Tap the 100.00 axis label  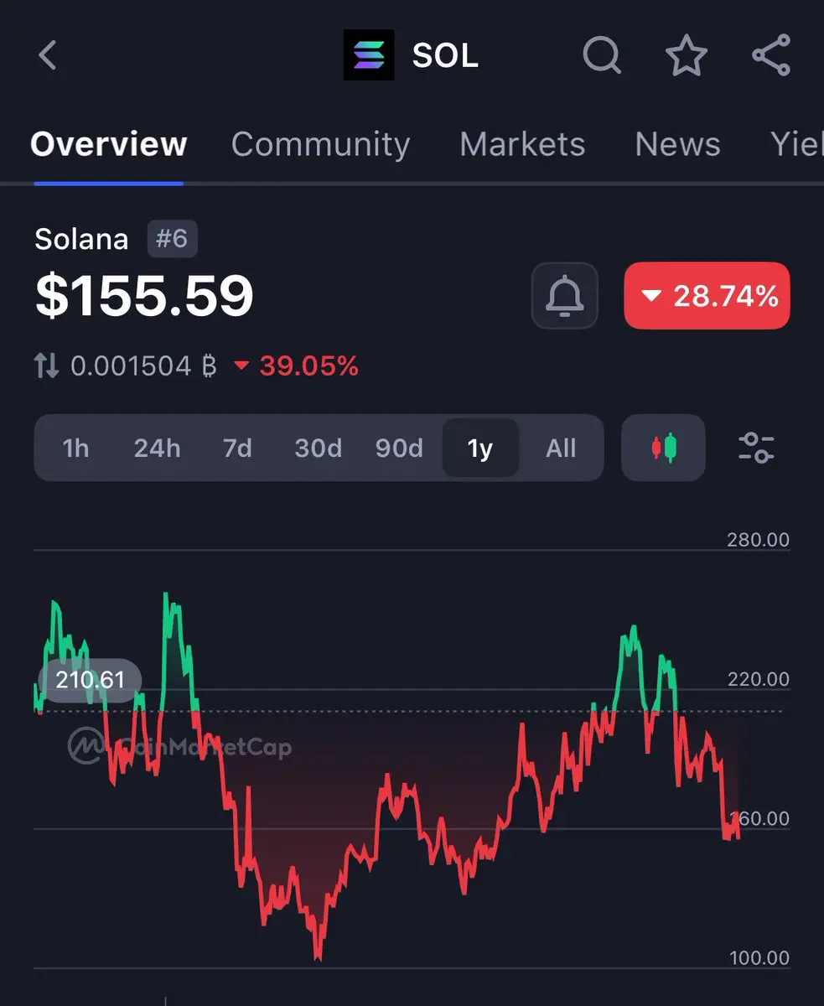point(759,957)
